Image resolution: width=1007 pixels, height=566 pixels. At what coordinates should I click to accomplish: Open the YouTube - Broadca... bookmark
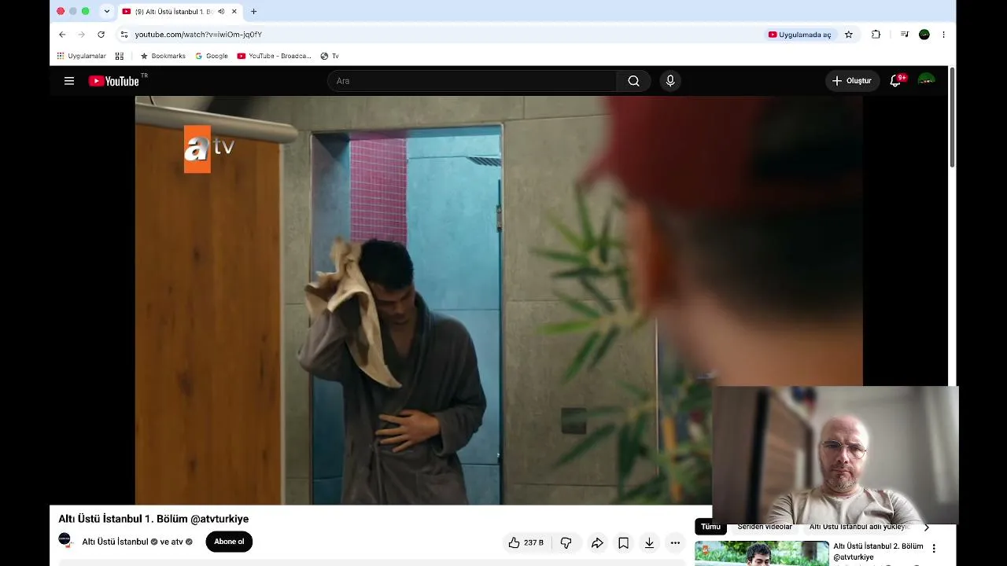point(275,57)
